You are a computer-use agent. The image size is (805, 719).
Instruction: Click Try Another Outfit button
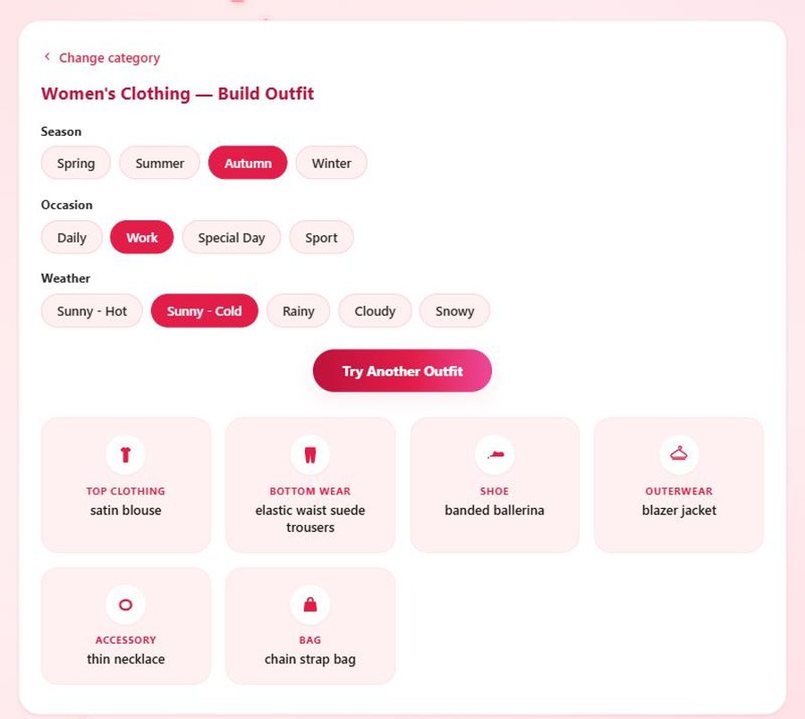[402, 370]
